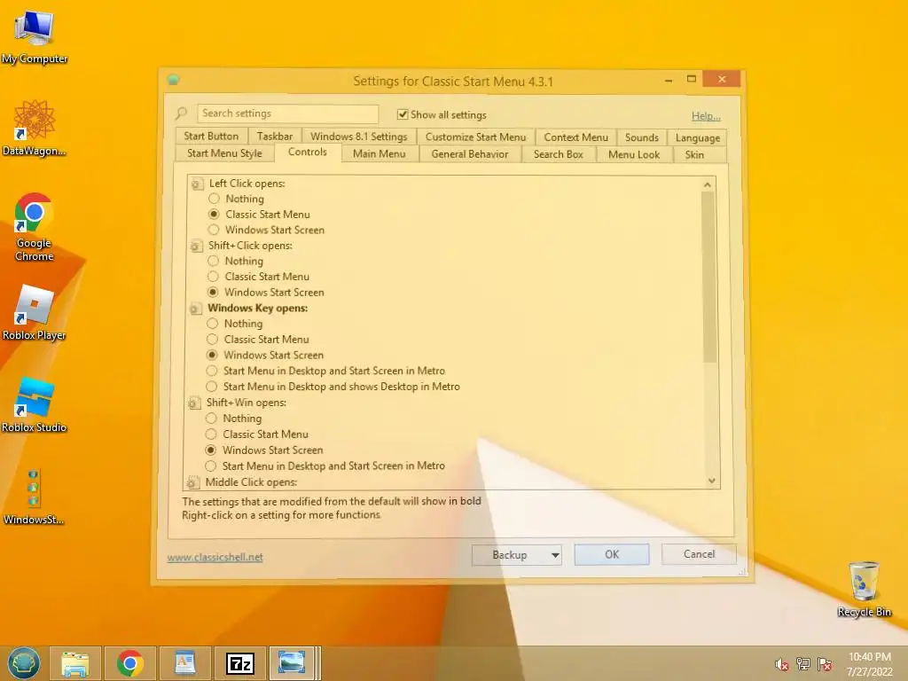Screen dimensions: 908x681
Task: Open Chrome from the taskbar
Action: click(129, 663)
